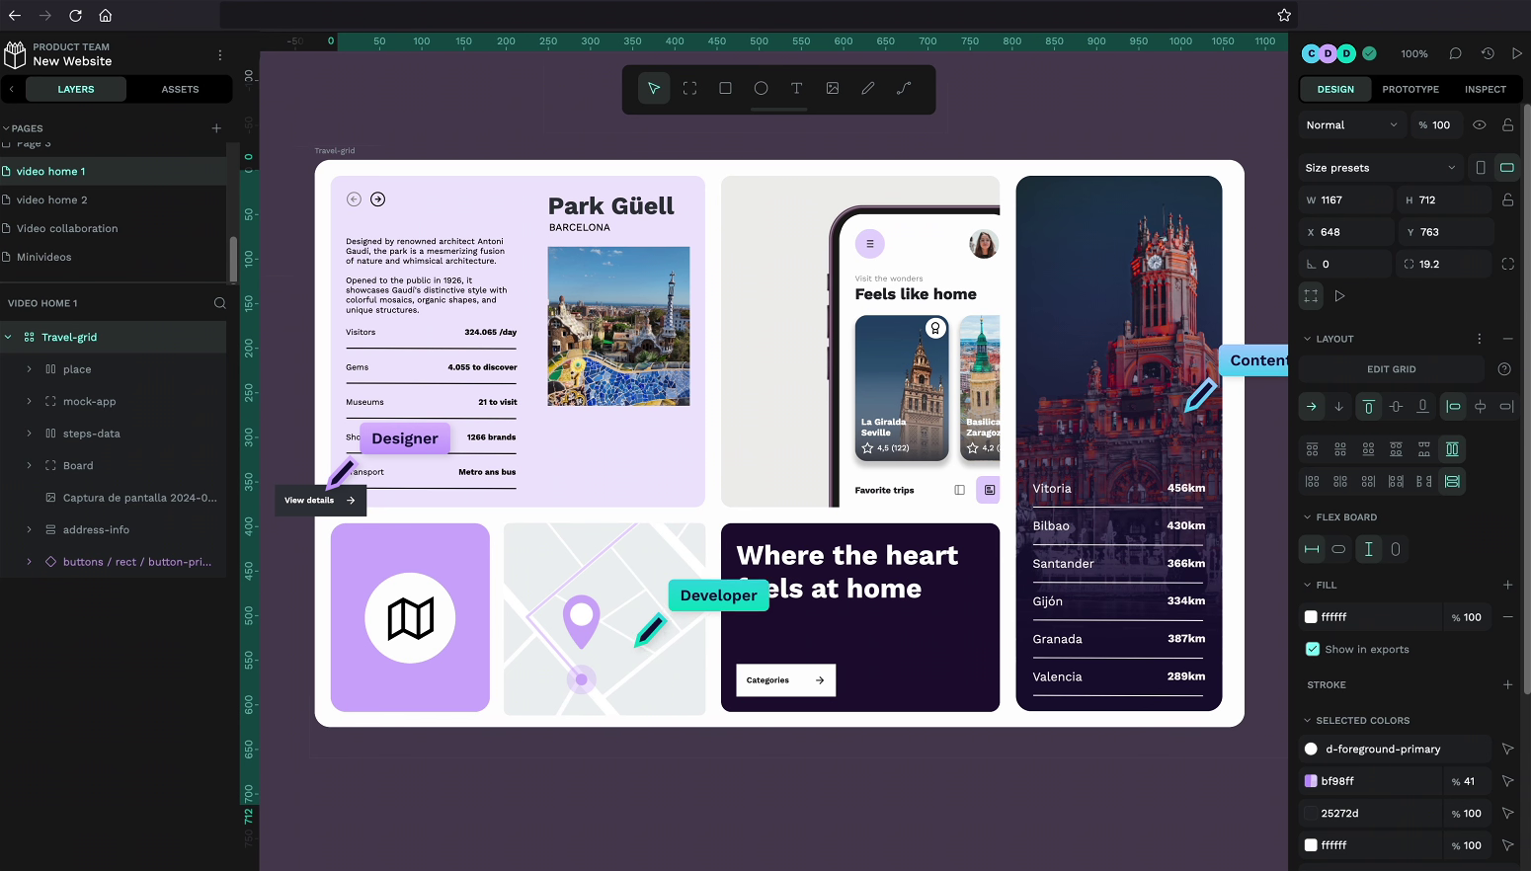Image resolution: width=1531 pixels, height=871 pixels.
Task: Toggle Show in exports checkbox
Action: point(1313,649)
